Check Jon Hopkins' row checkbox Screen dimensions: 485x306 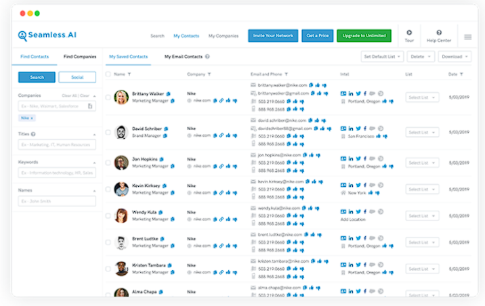108,162
